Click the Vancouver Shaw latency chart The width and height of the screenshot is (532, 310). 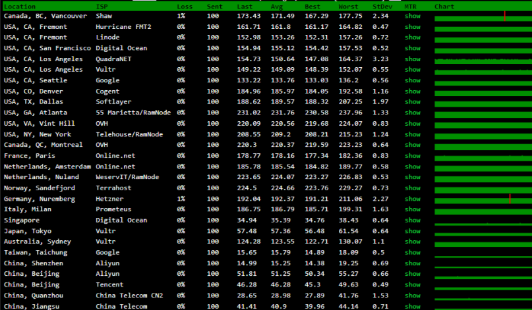(483, 16)
